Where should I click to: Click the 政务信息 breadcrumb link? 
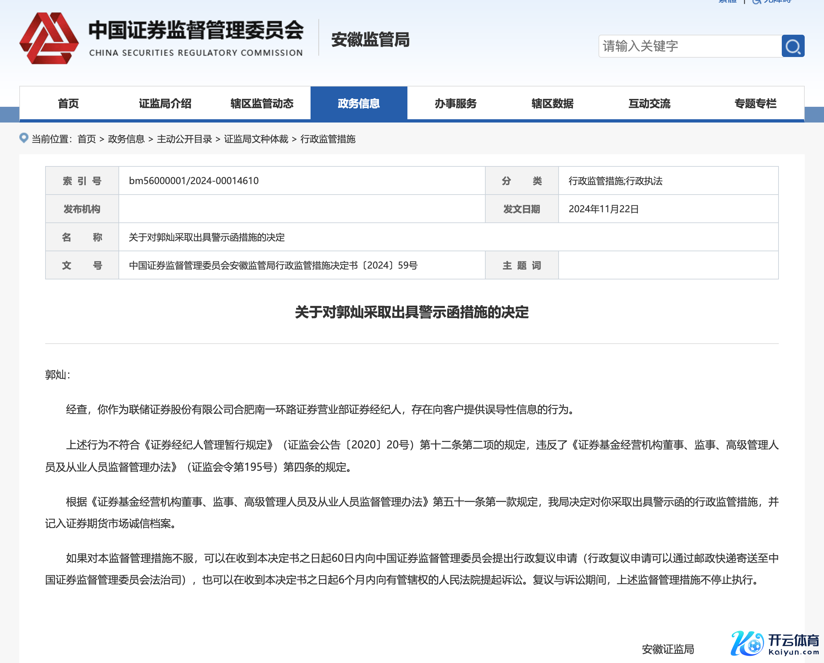point(126,139)
